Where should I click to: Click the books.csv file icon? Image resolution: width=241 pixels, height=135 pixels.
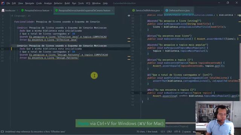[x=3, y=10]
